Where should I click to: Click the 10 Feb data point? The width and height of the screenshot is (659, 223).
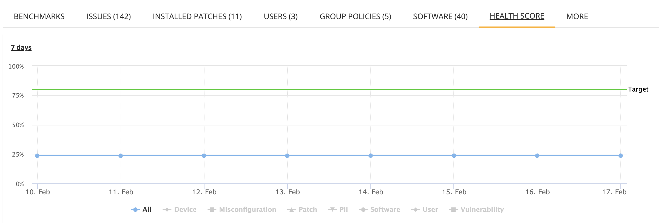pyautogui.click(x=37, y=156)
